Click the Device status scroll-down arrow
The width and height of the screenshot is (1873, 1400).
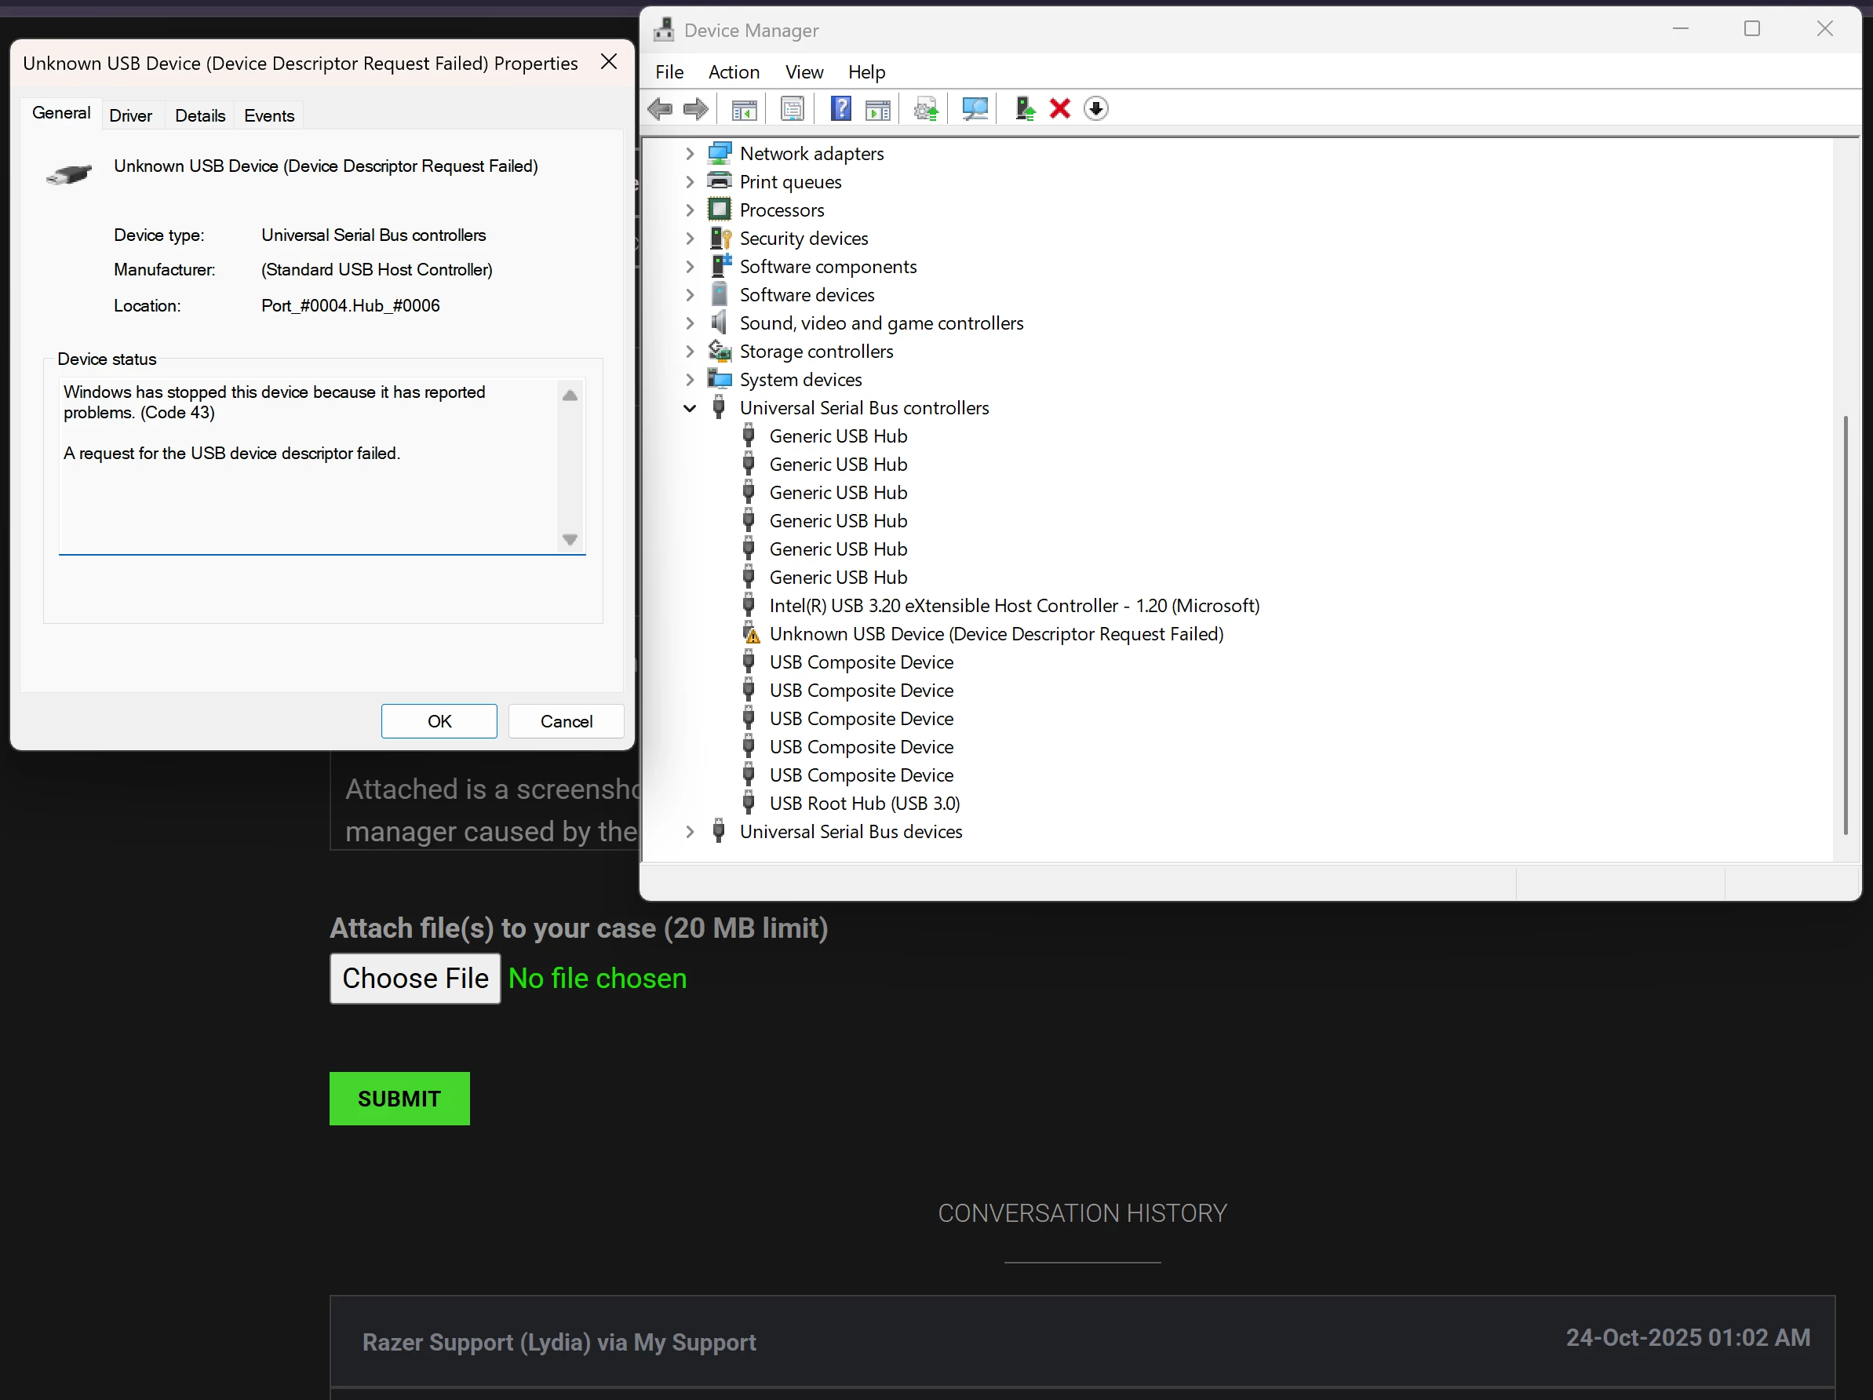click(x=570, y=539)
